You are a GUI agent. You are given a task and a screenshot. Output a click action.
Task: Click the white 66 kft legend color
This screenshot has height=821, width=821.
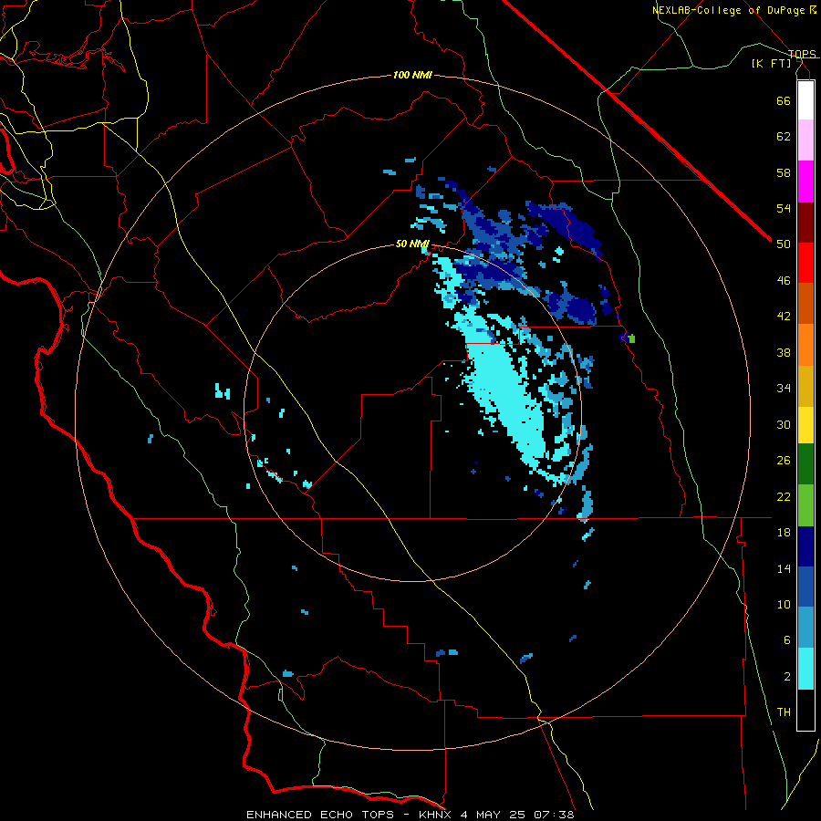point(805,100)
